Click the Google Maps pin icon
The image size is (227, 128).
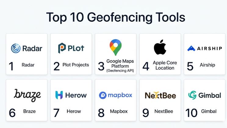[x=115, y=47]
